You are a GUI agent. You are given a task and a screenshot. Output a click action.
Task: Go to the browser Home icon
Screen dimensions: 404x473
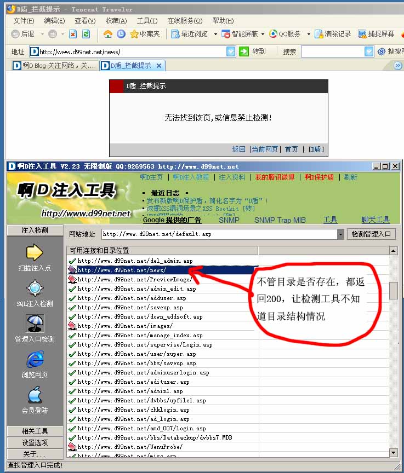pyautogui.click(x=108, y=34)
